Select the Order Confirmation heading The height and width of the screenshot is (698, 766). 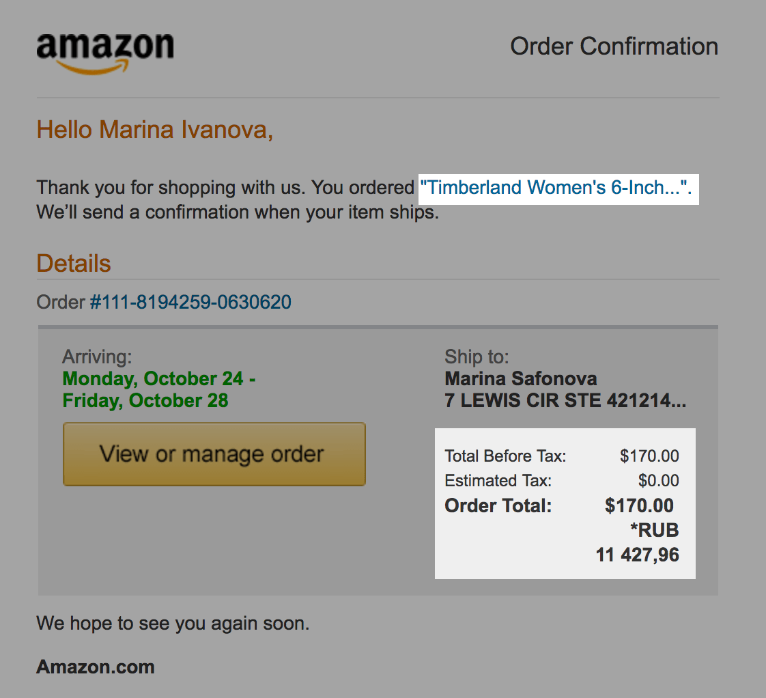(x=614, y=46)
